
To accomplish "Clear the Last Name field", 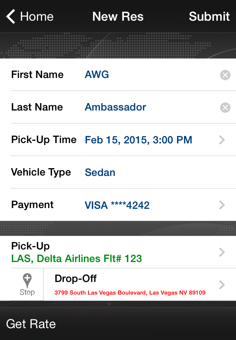I will [x=225, y=108].
